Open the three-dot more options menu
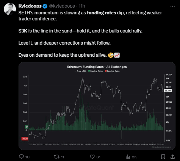 172,6
